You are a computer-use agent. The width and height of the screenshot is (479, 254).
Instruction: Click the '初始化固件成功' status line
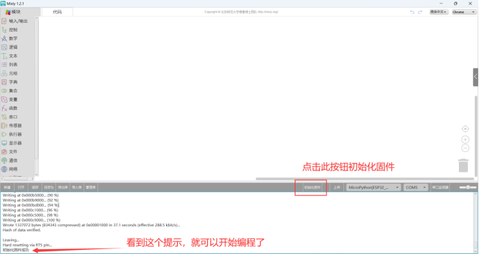[16, 250]
